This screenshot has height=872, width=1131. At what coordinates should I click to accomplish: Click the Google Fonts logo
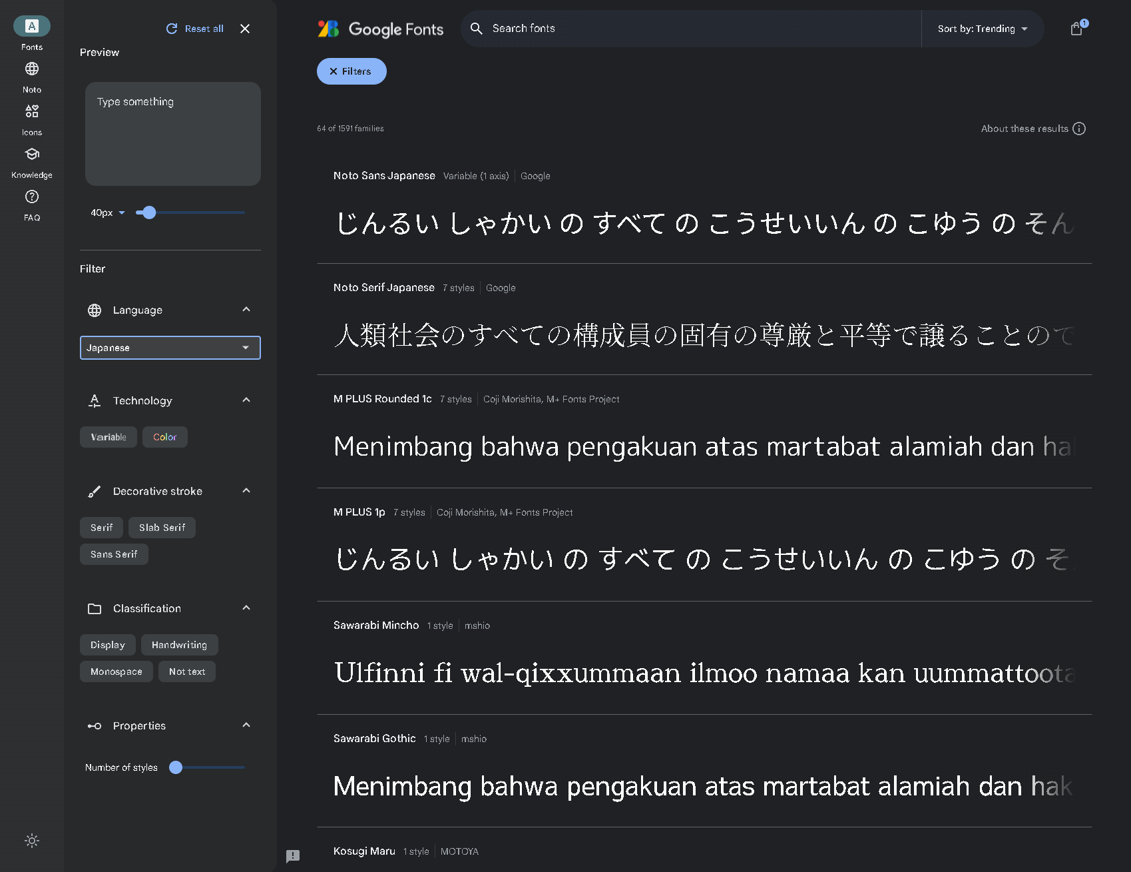(380, 29)
